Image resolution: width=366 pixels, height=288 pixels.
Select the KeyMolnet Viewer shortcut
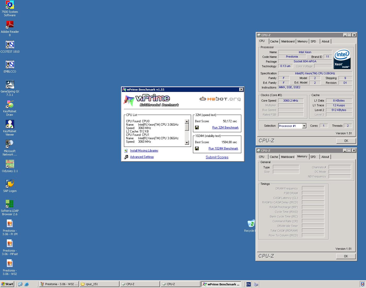10,128
